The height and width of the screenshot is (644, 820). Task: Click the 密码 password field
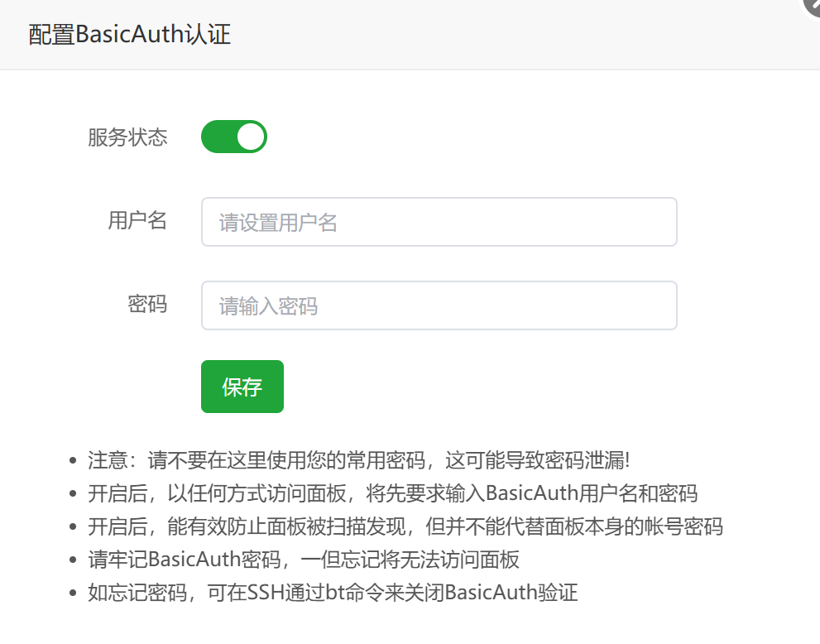click(439, 305)
